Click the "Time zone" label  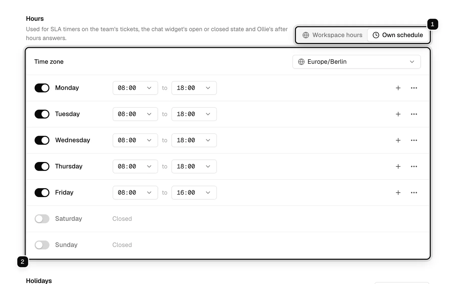click(49, 62)
